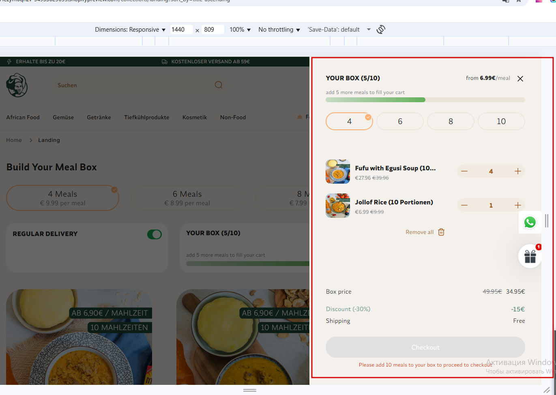Open the Jollof Rice thumbnail

point(338,206)
